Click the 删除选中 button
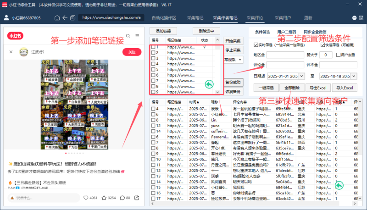Screen dimensions: 367x210 (206, 31)
